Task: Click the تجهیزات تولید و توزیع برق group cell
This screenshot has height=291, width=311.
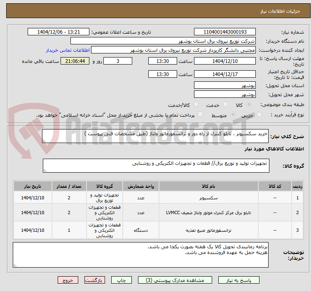Action: point(105,198)
